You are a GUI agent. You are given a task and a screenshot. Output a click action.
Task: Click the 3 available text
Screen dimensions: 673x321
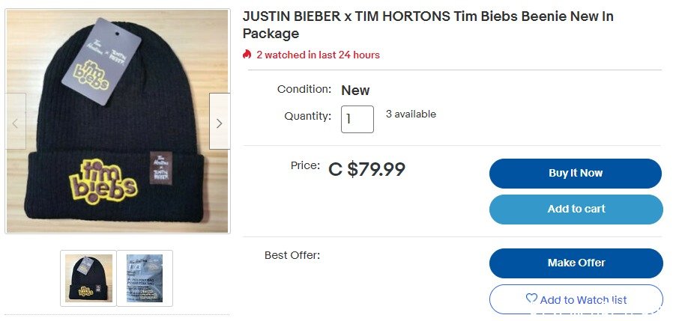pos(411,114)
